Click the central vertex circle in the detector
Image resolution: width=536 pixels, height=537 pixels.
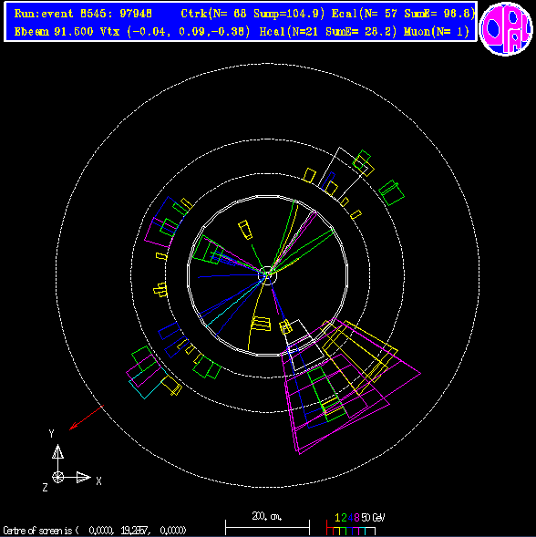coord(267,276)
